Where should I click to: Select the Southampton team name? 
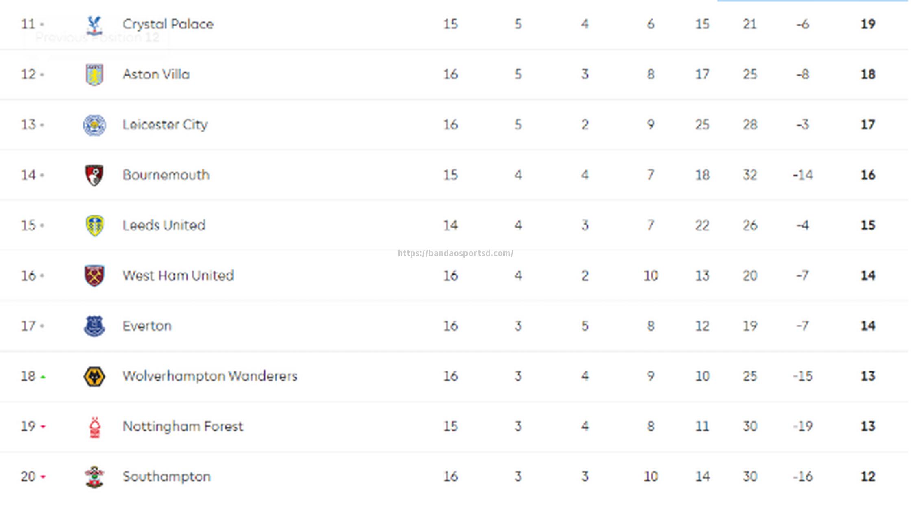coord(167,477)
